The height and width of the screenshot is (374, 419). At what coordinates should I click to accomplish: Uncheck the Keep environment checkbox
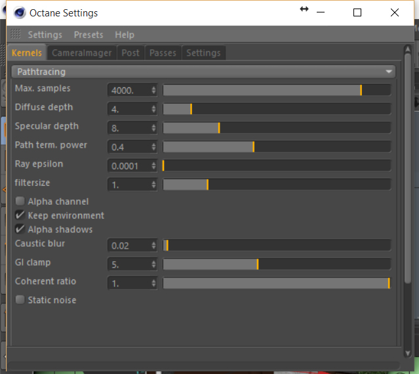click(20, 215)
